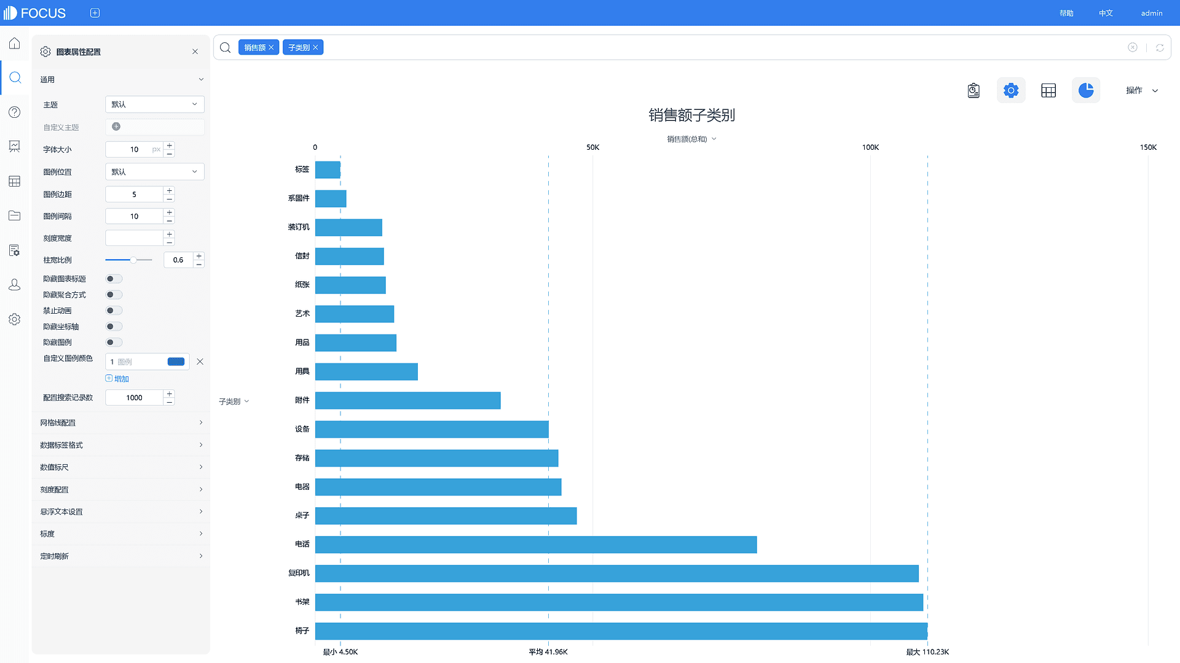Toggle 隐藏聚合方式 switch

tap(114, 295)
